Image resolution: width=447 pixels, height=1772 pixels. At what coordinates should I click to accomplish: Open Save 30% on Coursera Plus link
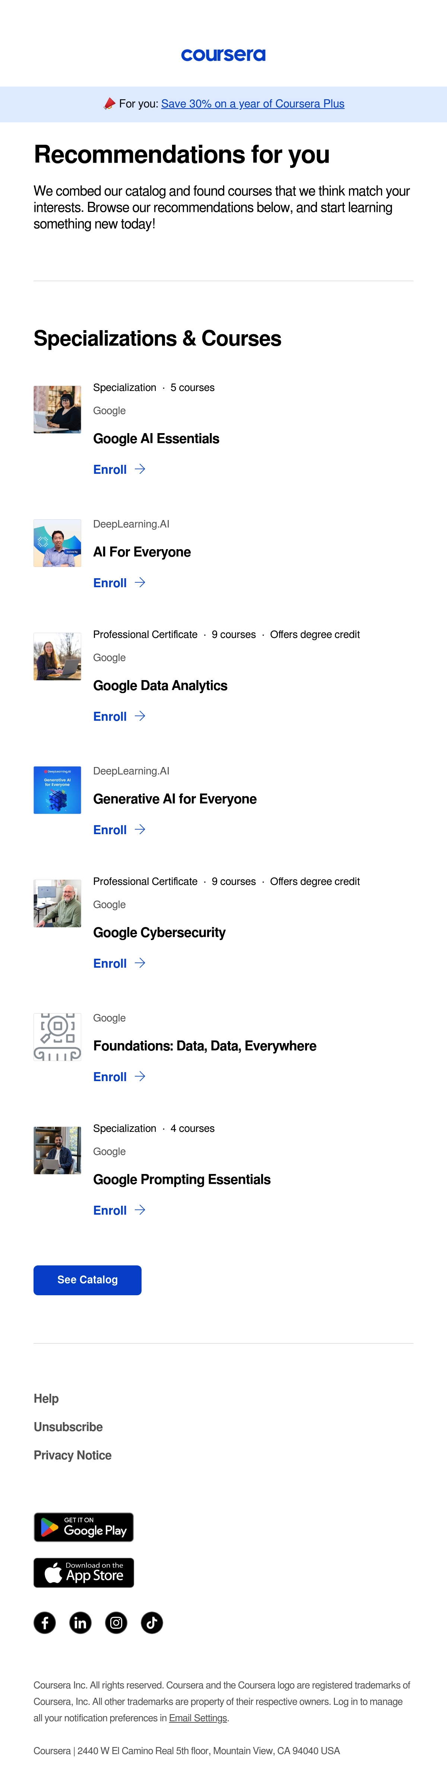tap(253, 104)
